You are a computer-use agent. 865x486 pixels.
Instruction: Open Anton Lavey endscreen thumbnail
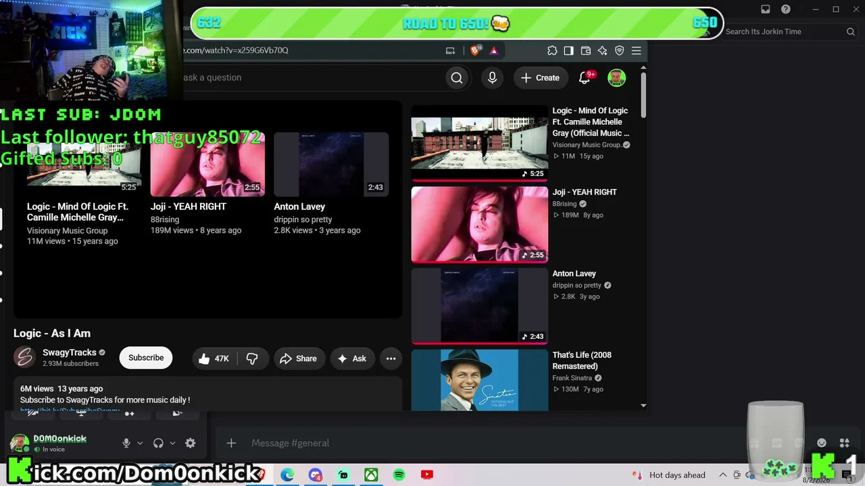331,164
